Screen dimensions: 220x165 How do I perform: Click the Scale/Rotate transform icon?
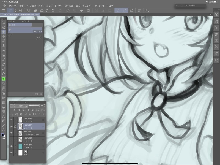[x=88, y=10]
